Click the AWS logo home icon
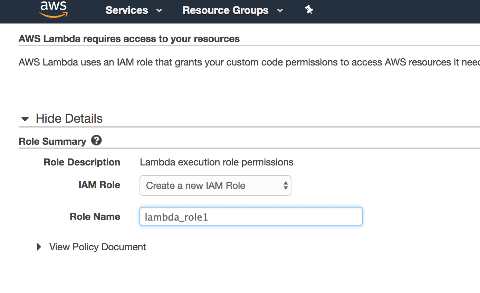The height and width of the screenshot is (293, 480). point(54,9)
